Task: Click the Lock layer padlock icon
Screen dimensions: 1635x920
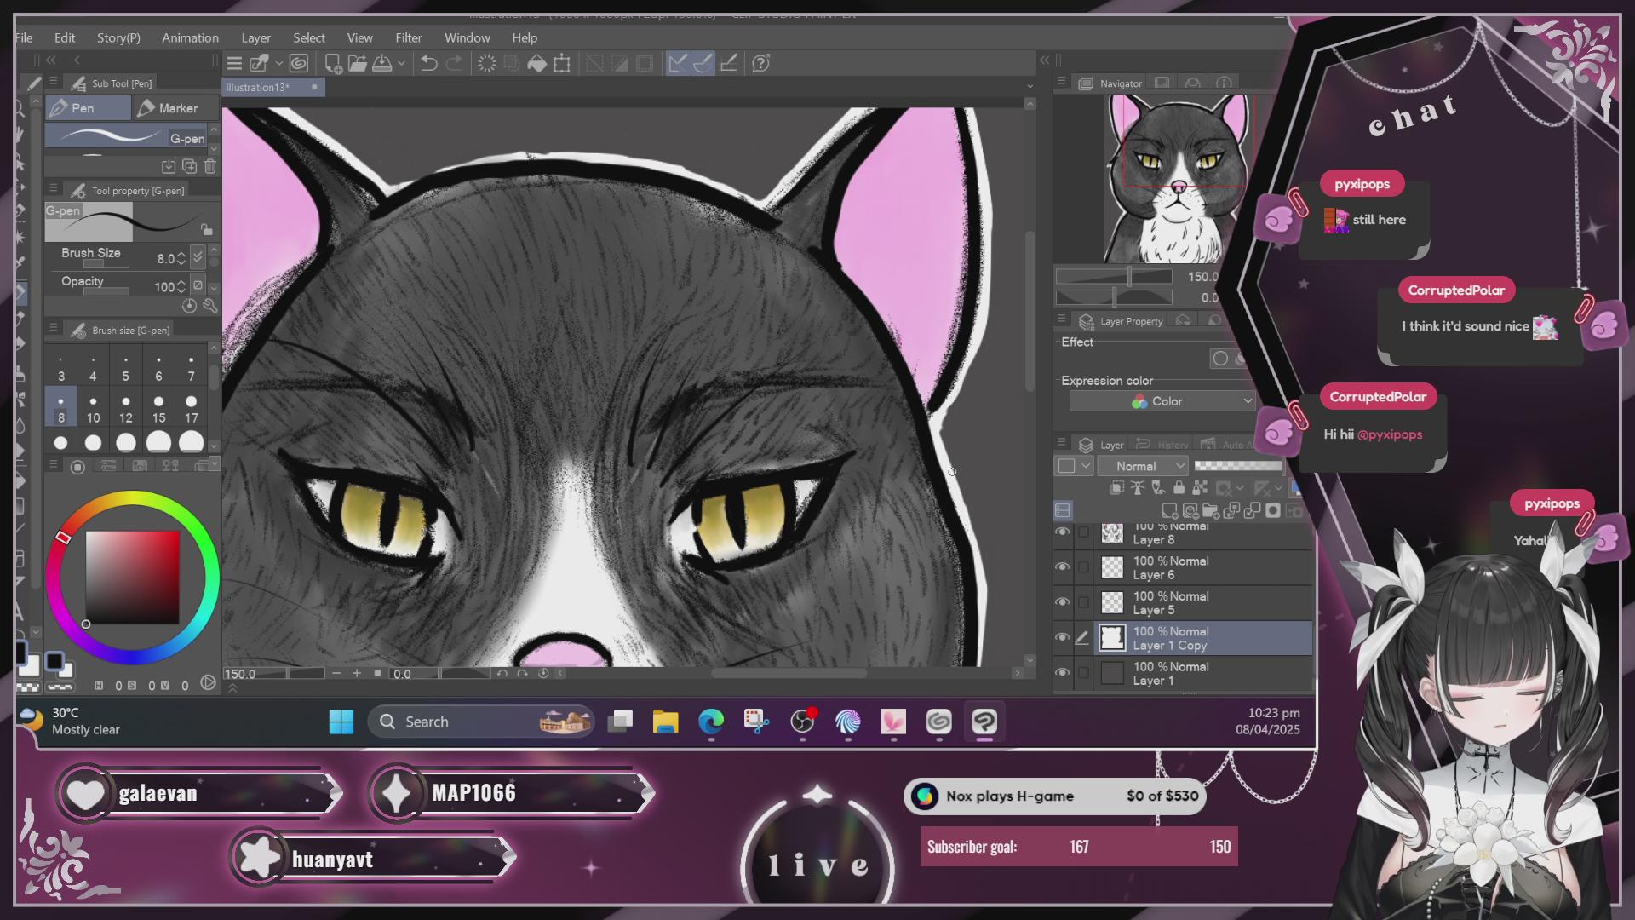Action: click(x=1179, y=488)
